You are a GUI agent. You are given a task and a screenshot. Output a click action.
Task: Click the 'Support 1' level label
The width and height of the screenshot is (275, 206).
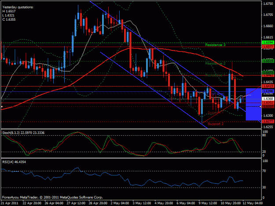point(216,112)
